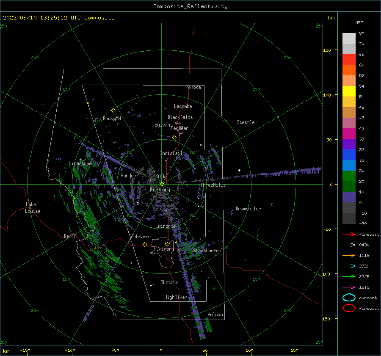Click the radar center diamond at Olds
The image size is (381, 356).
162,184
